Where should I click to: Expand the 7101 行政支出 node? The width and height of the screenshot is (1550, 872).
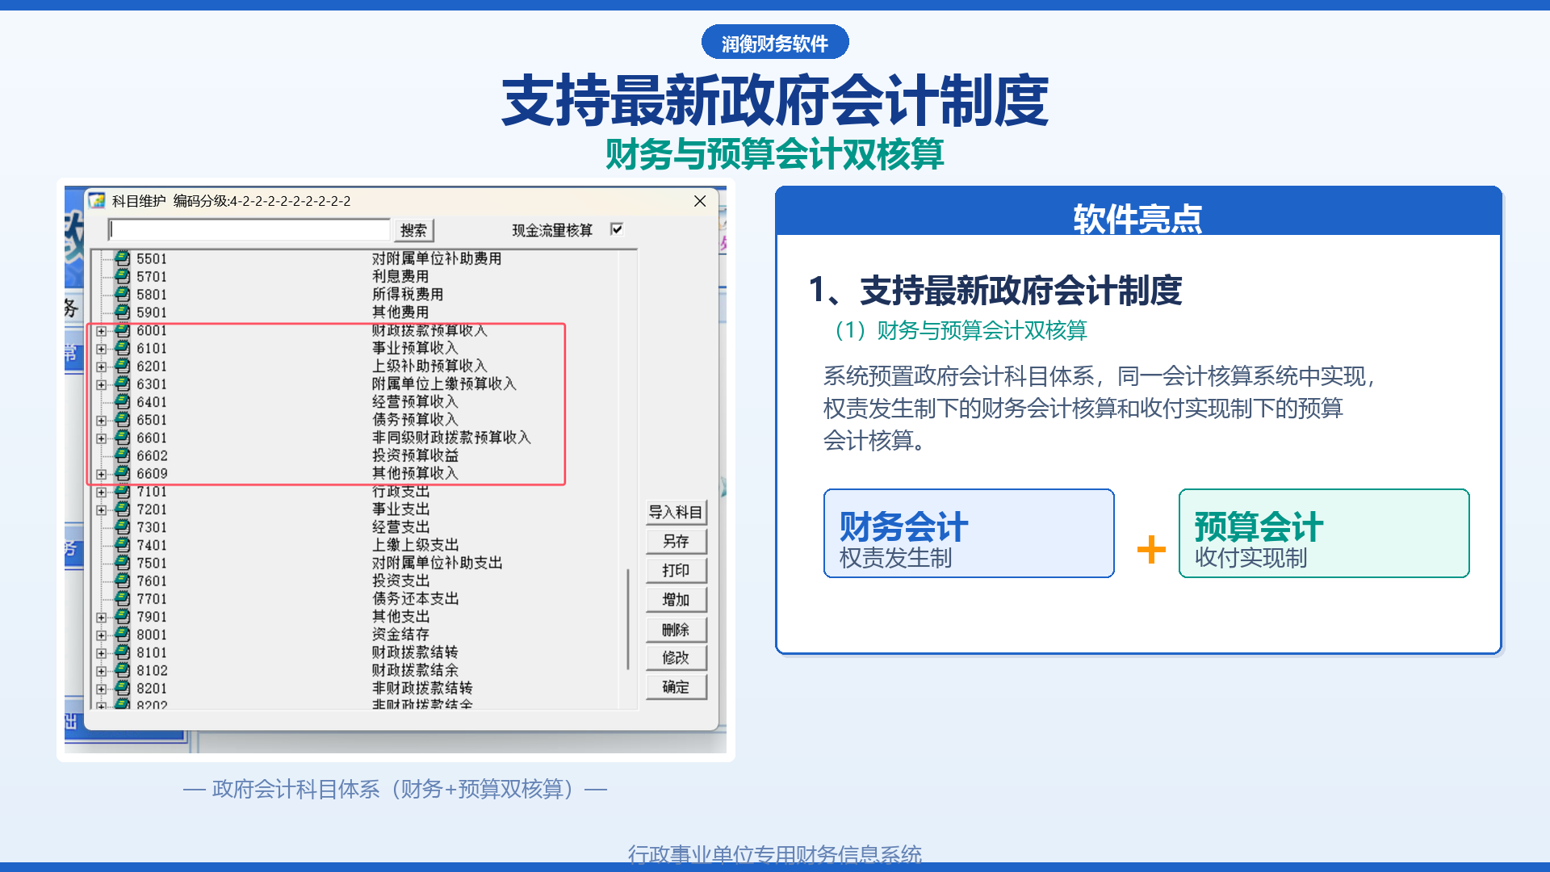coord(101,492)
